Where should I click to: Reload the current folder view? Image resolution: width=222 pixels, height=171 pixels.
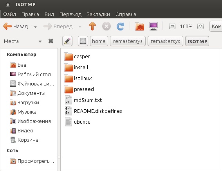(x=120, y=26)
